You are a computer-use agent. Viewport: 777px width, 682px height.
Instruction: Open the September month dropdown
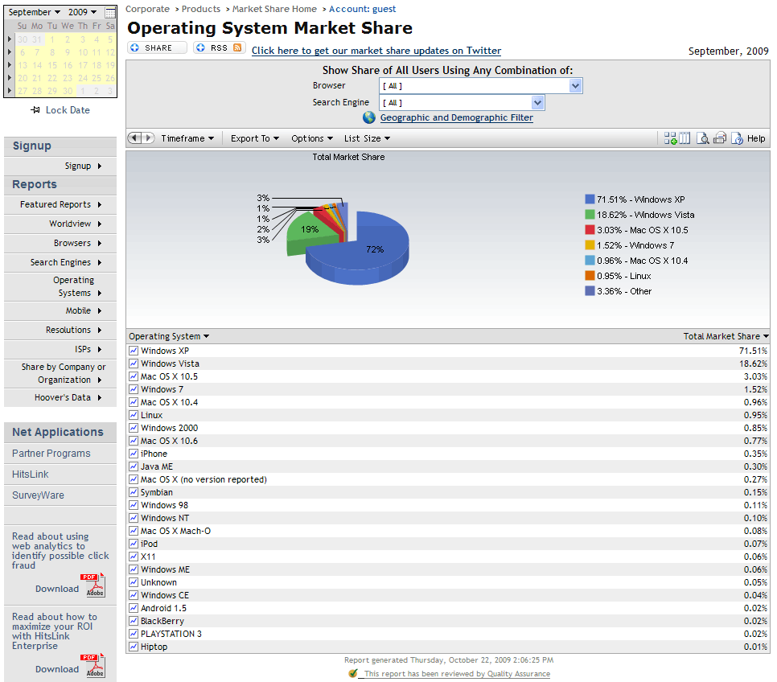click(x=35, y=12)
